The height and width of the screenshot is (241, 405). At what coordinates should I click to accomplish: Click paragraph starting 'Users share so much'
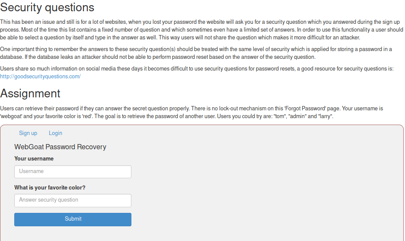(x=197, y=69)
